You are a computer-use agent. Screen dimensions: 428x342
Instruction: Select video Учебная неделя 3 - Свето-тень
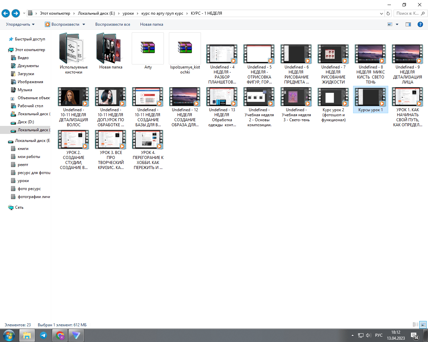click(x=296, y=105)
